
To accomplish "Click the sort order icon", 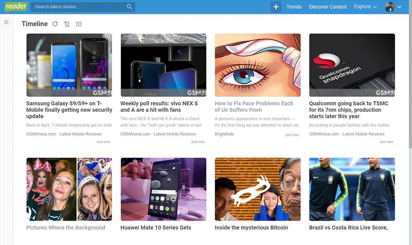I will coord(67,24).
